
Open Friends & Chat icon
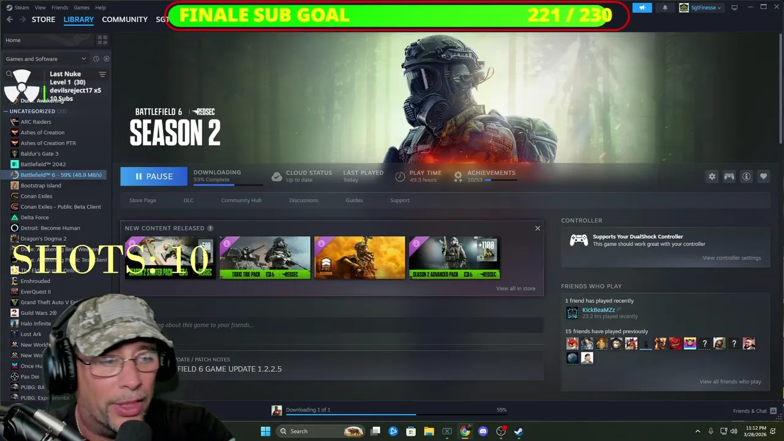click(x=774, y=410)
